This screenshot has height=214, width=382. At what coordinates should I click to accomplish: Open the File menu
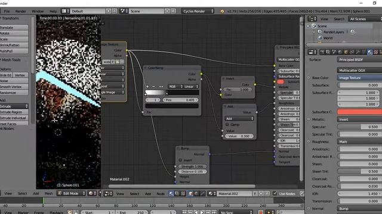[x=7, y=11]
